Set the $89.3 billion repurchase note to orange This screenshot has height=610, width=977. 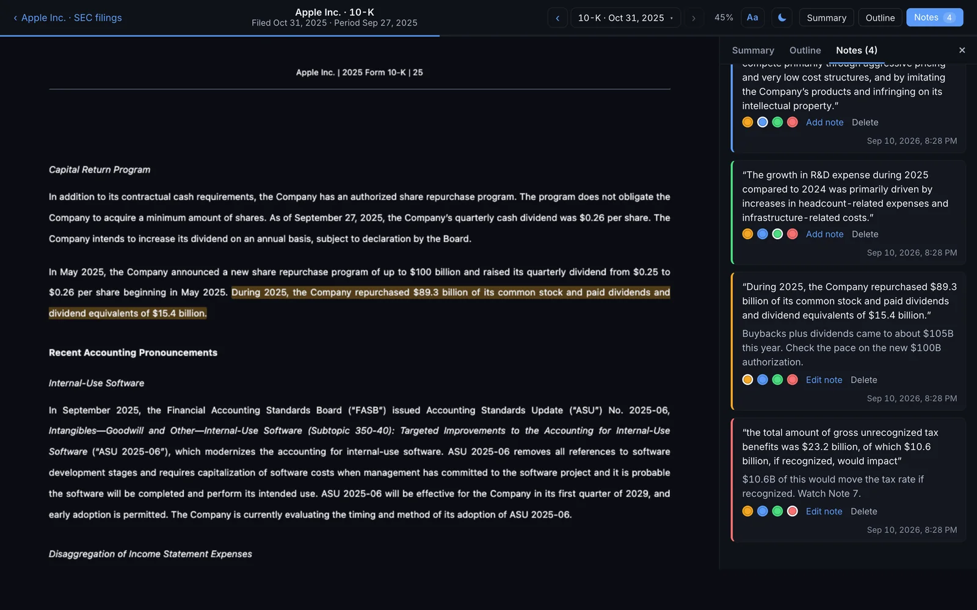[x=747, y=379]
